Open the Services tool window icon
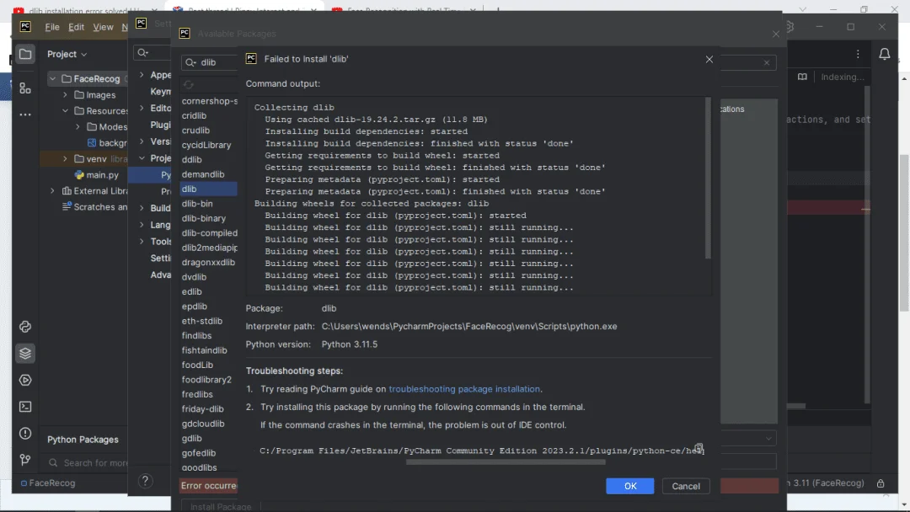The image size is (910, 512). pyautogui.click(x=25, y=381)
